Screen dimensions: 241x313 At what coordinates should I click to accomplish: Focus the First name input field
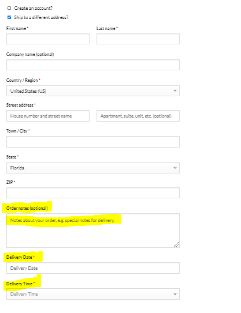[x=48, y=39]
